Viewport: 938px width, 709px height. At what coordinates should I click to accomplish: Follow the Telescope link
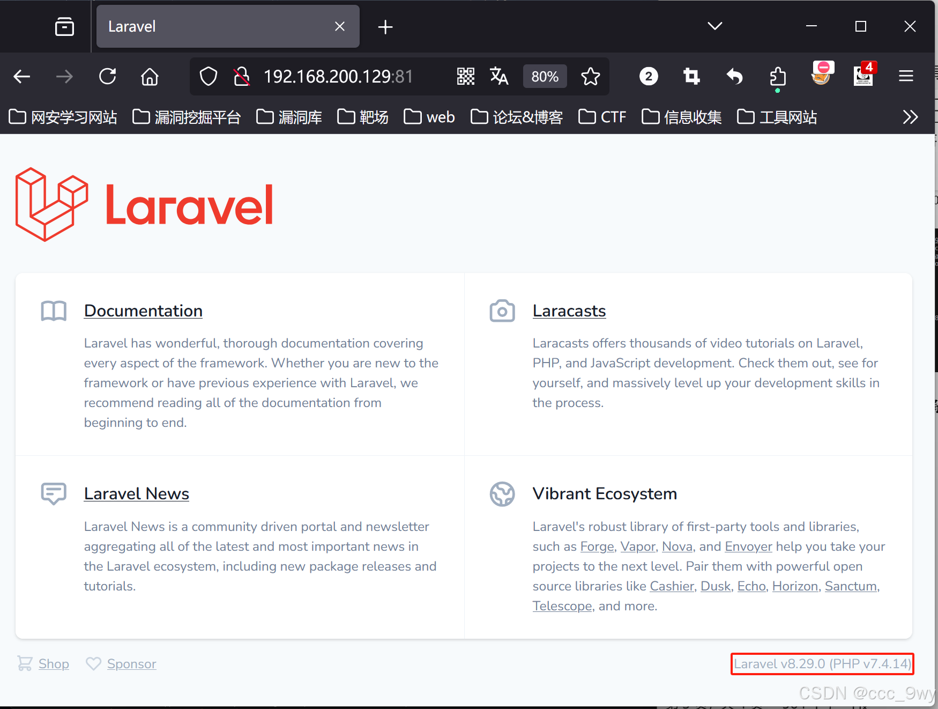[562, 606]
